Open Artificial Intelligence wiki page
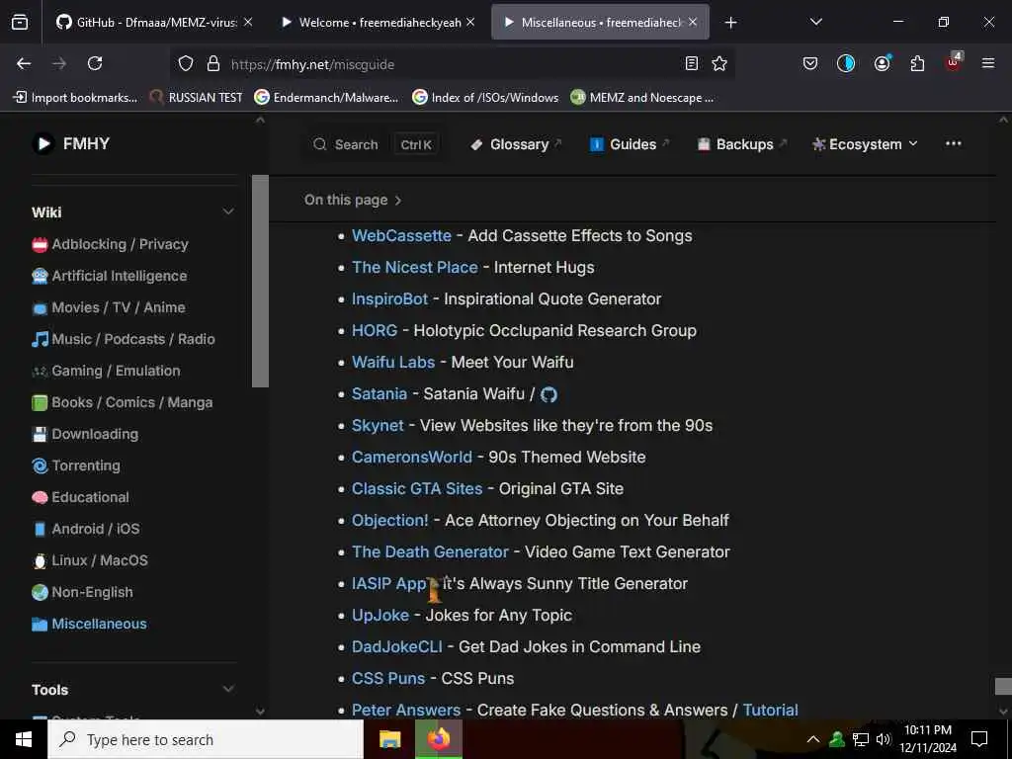 [x=110, y=276]
